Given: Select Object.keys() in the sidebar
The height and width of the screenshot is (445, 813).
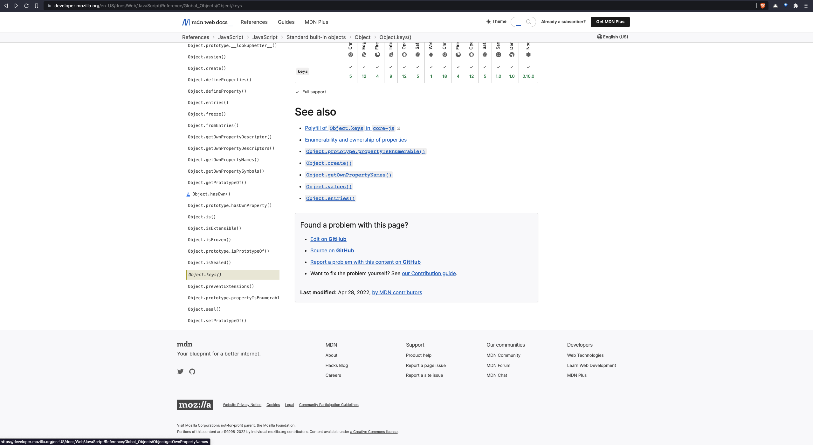Looking at the screenshot, I should (204, 275).
